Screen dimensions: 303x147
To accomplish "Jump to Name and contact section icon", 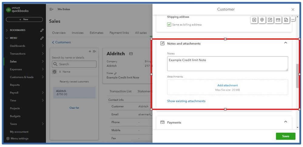I will [254, 20].
